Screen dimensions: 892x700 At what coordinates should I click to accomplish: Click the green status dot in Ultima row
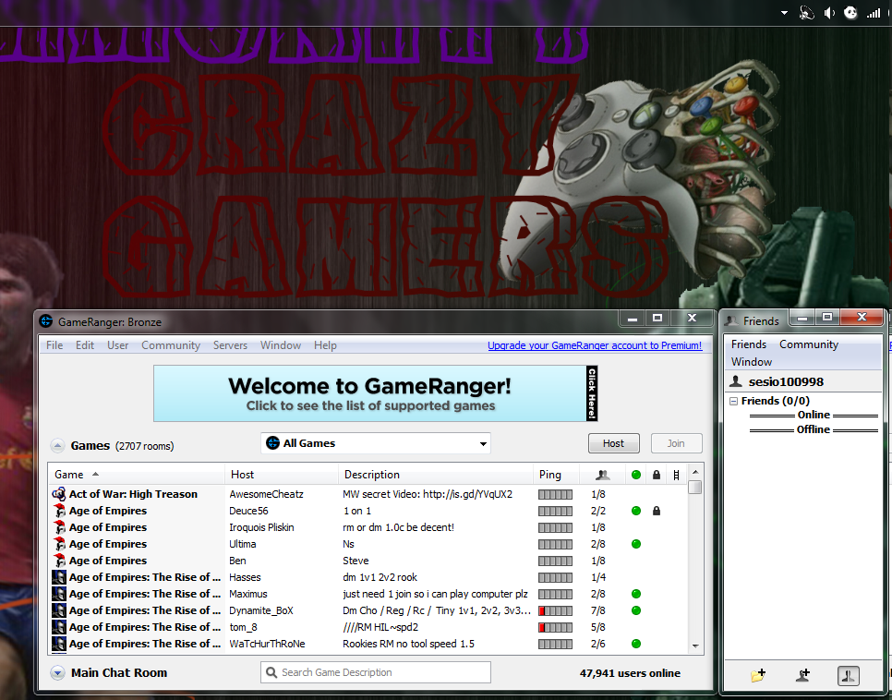636,544
